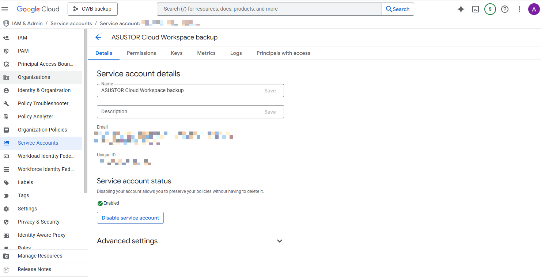This screenshot has width=541, height=278.
Task: Open Tags in the sidebar
Action: point(41,195)
